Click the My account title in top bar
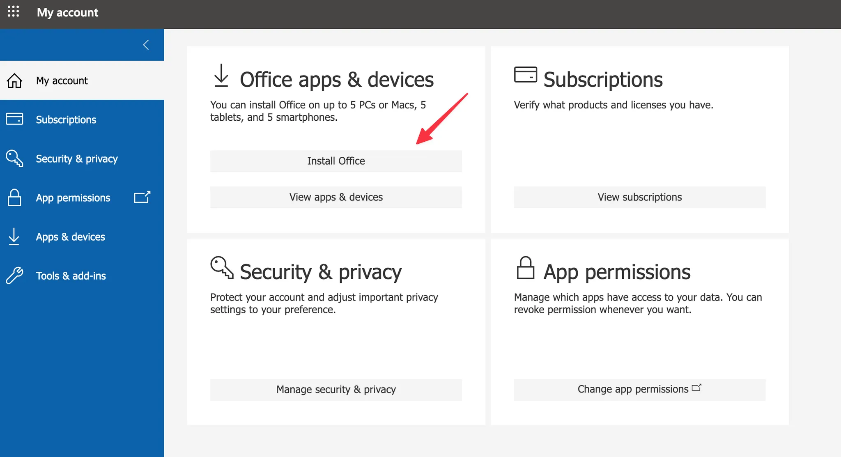The height and width of the screenshot is (457, 841). point(68,12)
